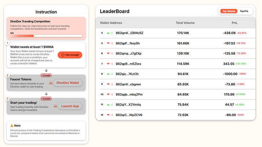The image size is (262, 147).
Task: Click red down arrow for B62qmq...z7gEXp
Action: coord(108,53)
